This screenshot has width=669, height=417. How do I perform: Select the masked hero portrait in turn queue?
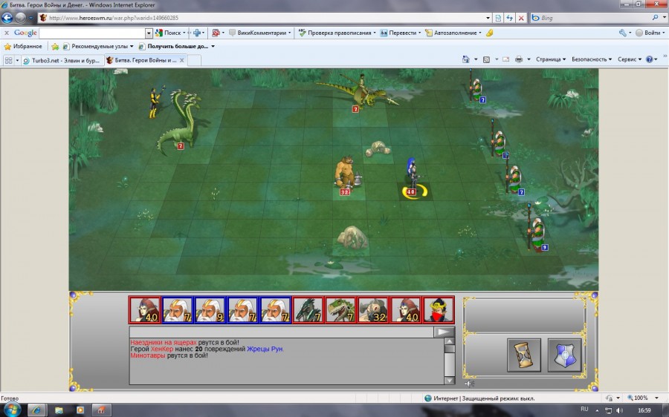[x=438, y=309]
